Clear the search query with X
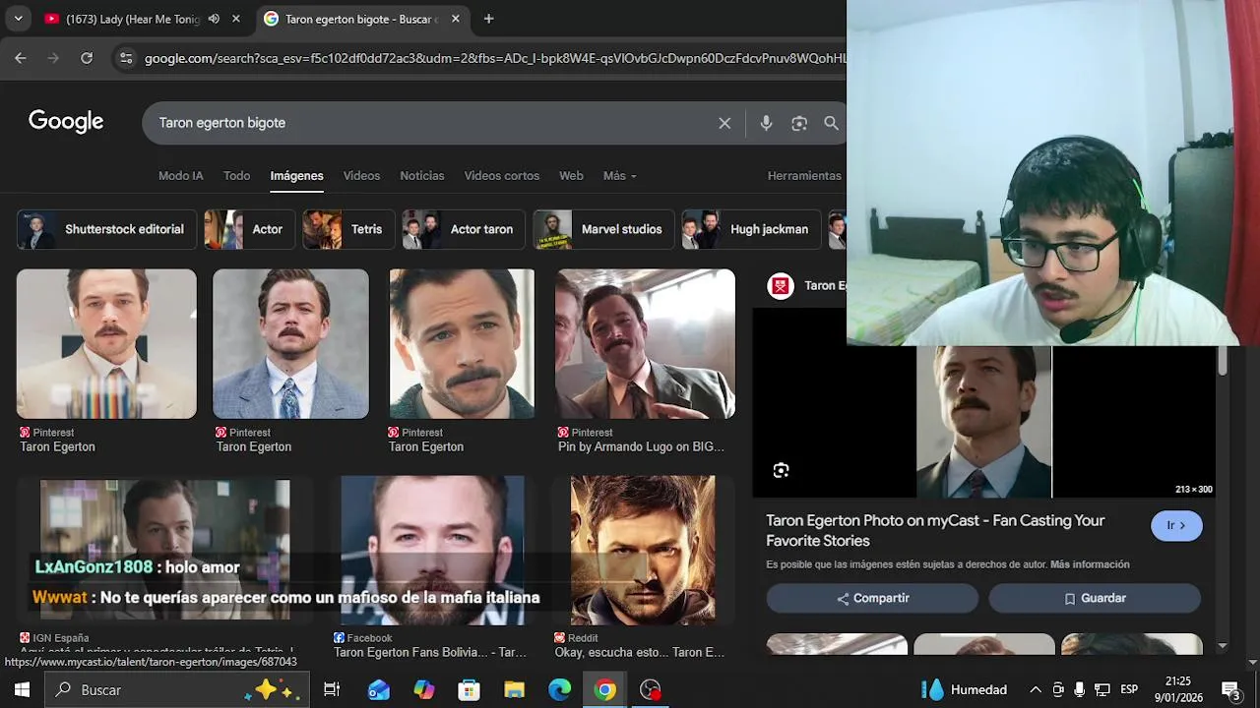Image resolution: width=1260 pixels, height=708 pixels. tap(724, 123)
